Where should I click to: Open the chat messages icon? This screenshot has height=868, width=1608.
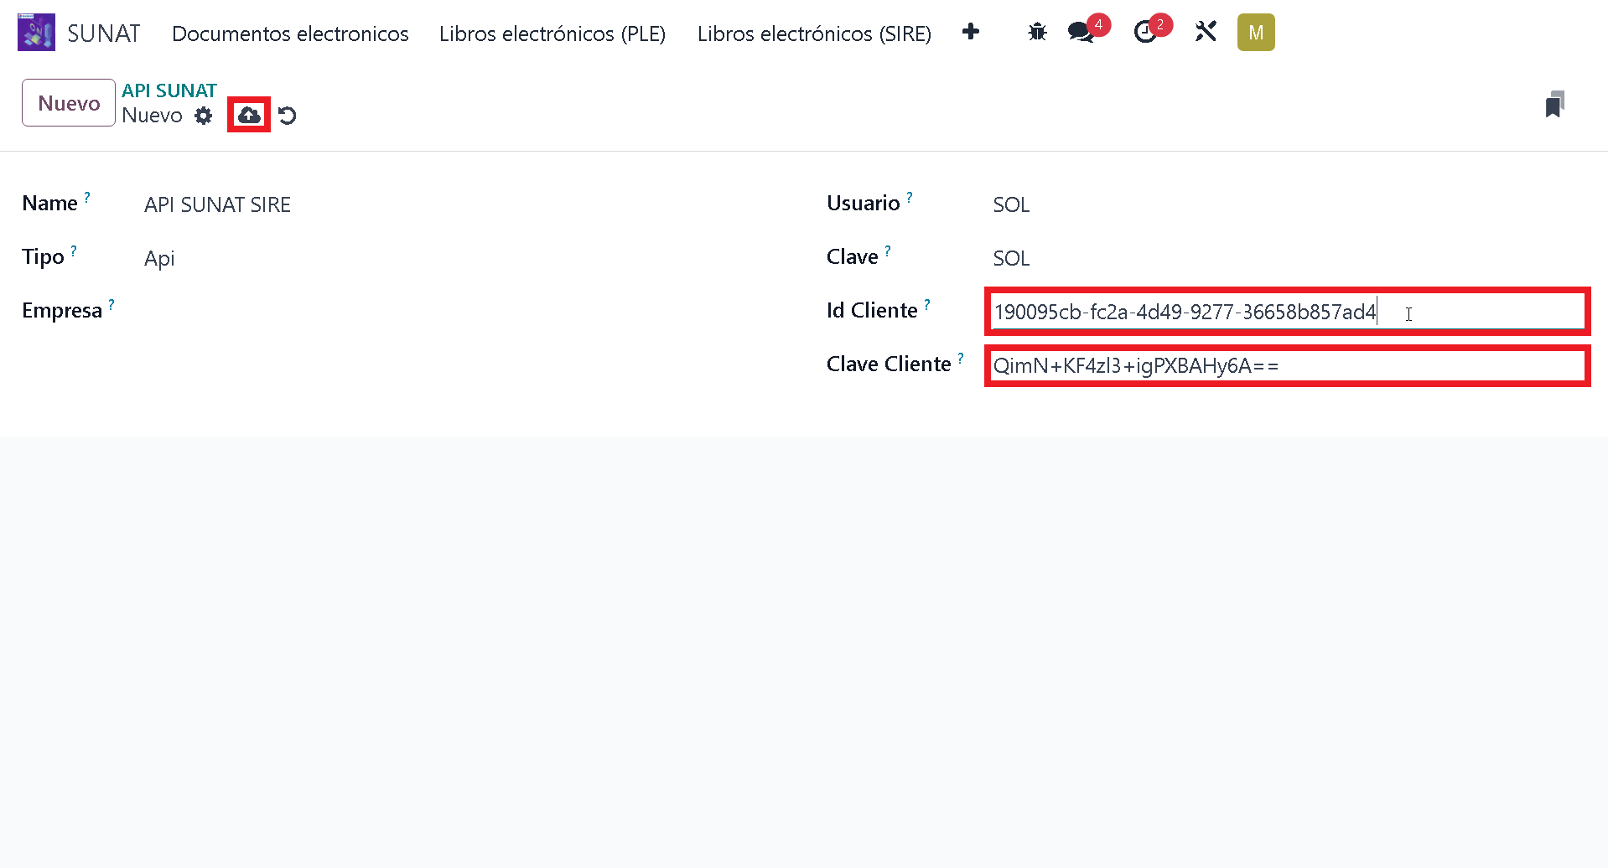tap(1081, 33)
